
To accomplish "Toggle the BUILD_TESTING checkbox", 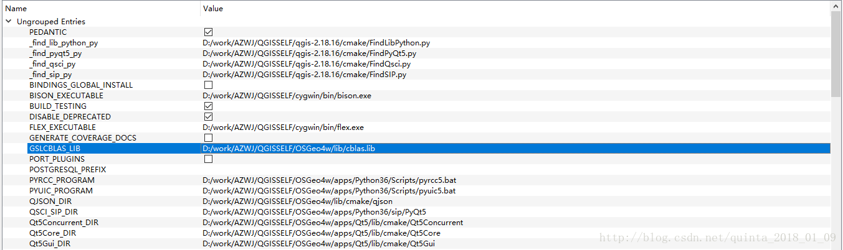I will click(208, 106).
